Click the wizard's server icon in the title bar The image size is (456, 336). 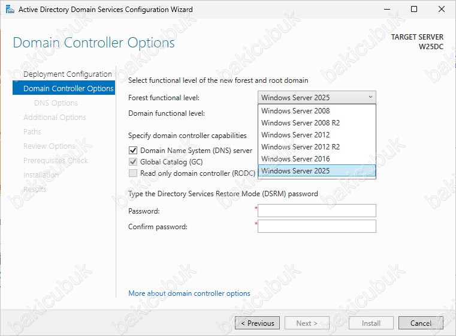10,10
